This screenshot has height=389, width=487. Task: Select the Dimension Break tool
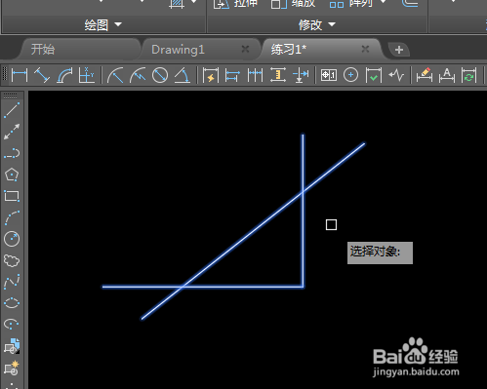point(301,75)
